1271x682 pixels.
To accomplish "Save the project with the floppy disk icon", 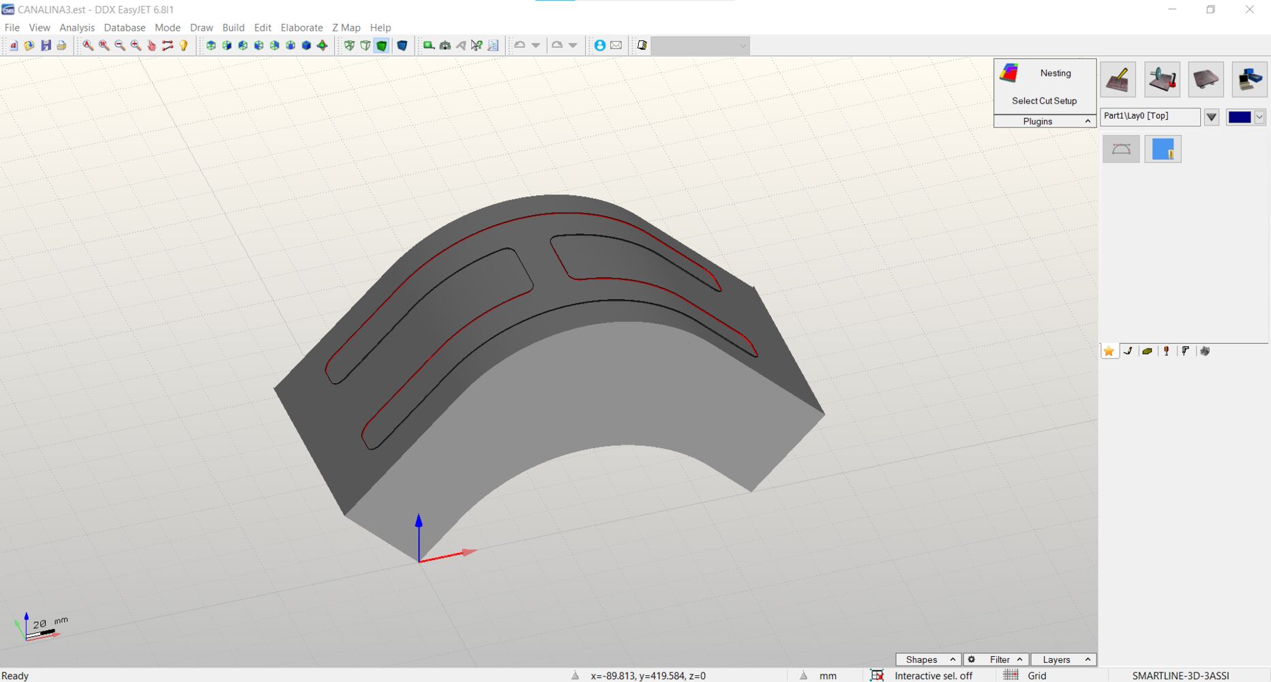I will (46, 46).
